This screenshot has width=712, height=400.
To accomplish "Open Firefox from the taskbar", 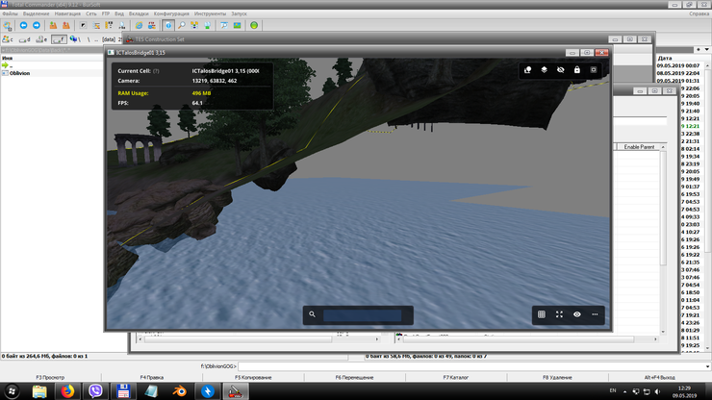I will 68,391.
